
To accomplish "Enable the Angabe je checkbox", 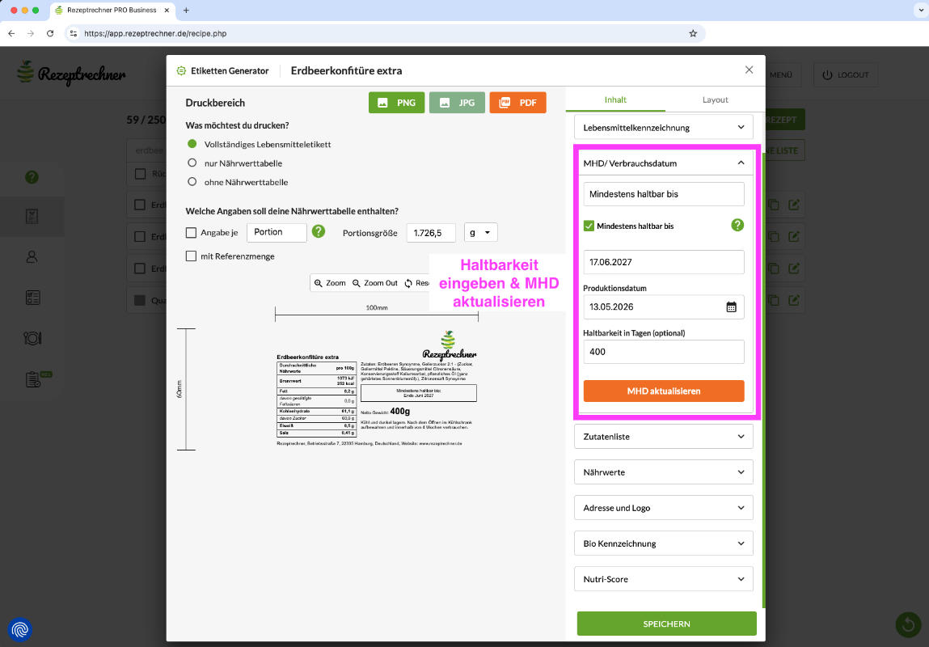I will point(191,233).
